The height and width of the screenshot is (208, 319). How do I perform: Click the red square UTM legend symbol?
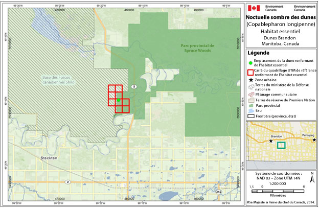point(251,72)
